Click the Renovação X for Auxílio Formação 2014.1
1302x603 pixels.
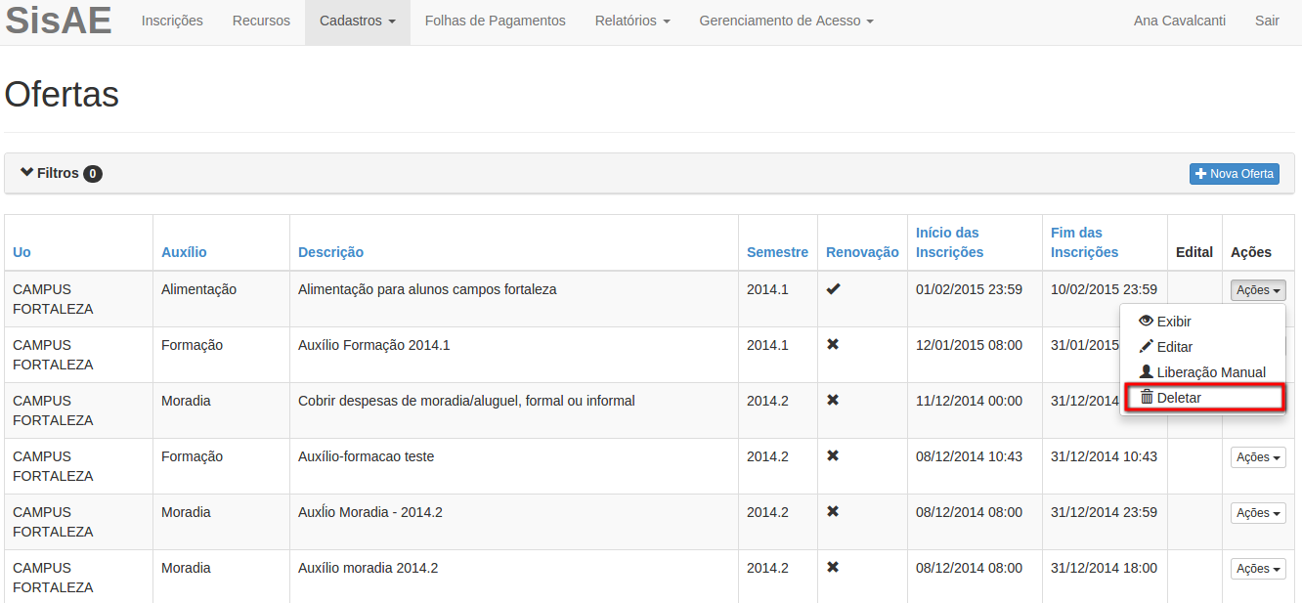(833, 345)
